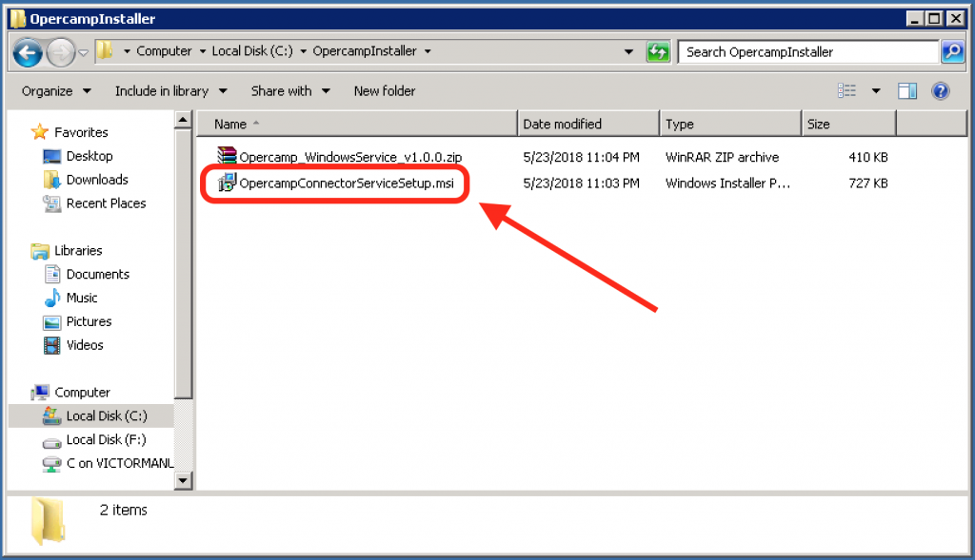Create a folder with New folder button
Screen dimensions: 975x560
tap(384, 90)
